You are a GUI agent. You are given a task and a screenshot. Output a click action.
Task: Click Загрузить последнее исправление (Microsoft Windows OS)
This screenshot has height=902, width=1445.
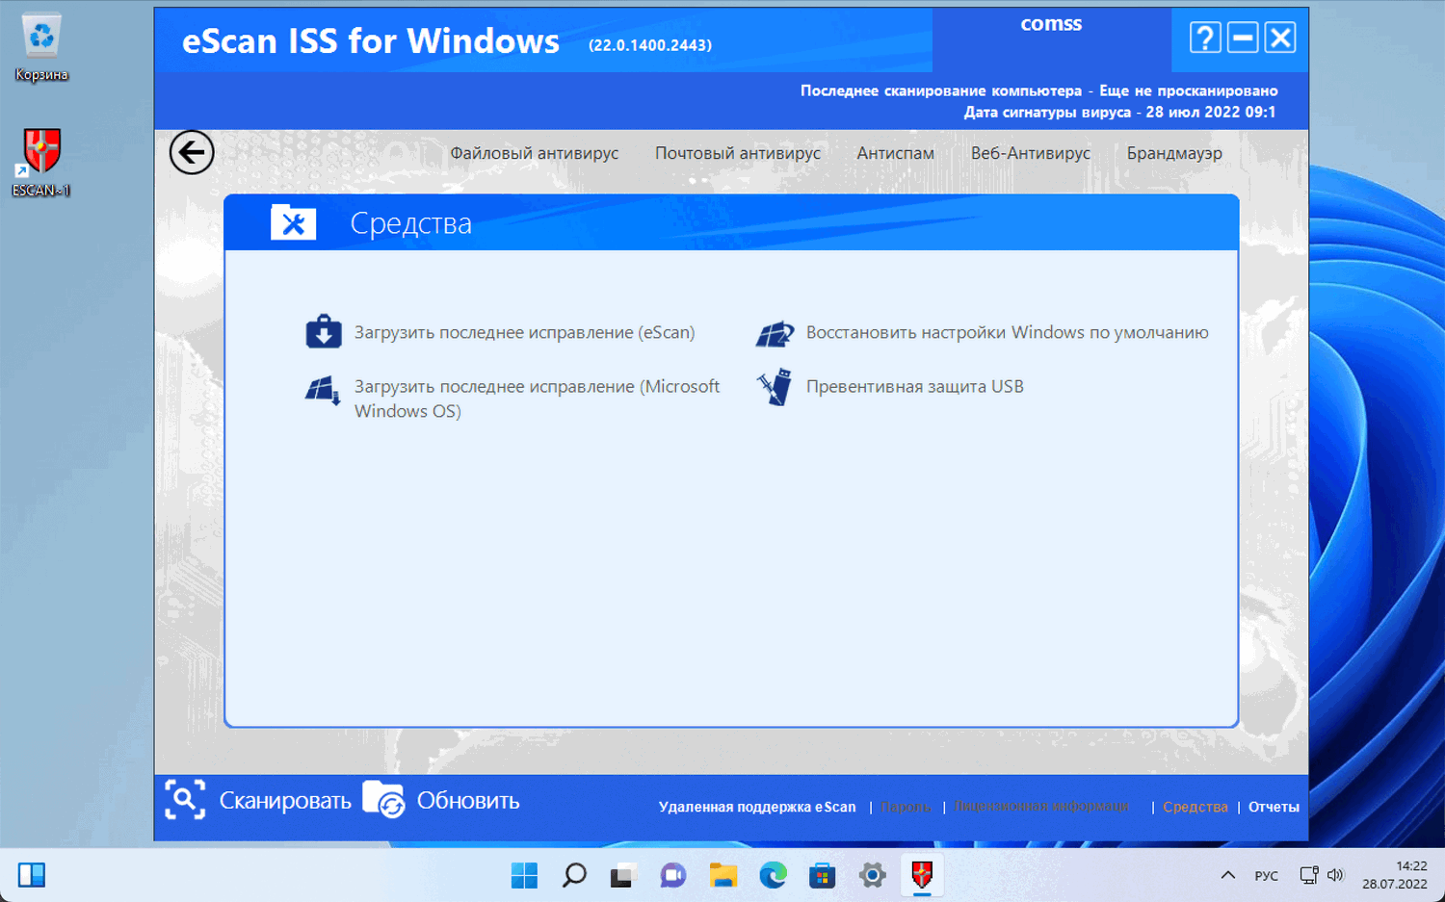pyautogui.click(x=537, y=399)
